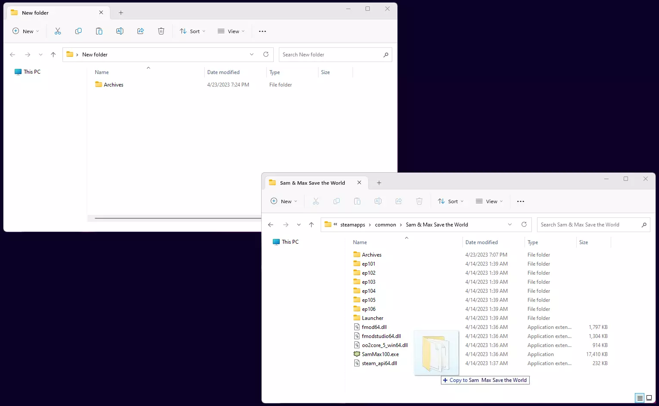Select fmod64.dll file
Screen dimensions: 659x406
click(370, 327)
